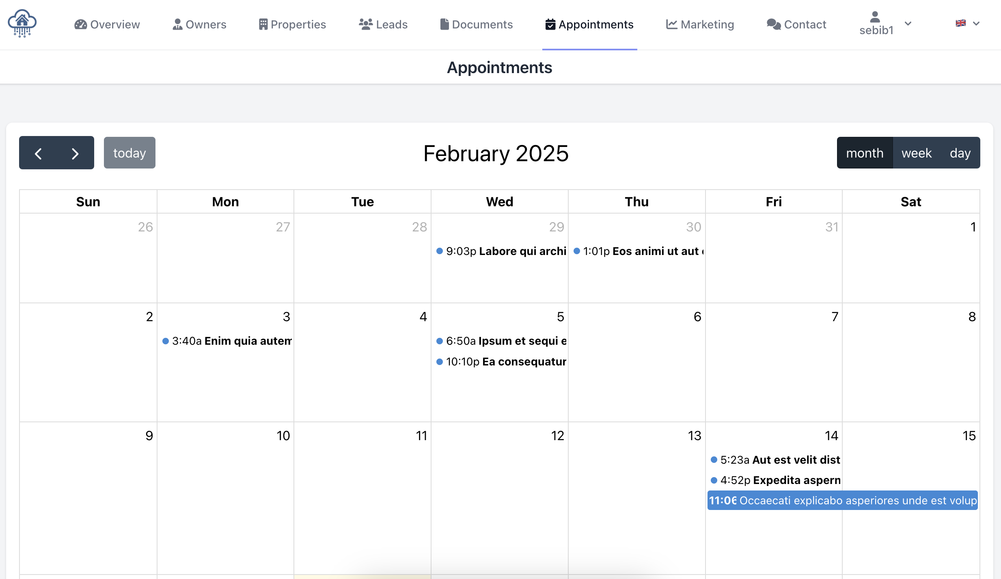Click the Wed column header
1001x579 pixels.
click(x=499, y=202)
